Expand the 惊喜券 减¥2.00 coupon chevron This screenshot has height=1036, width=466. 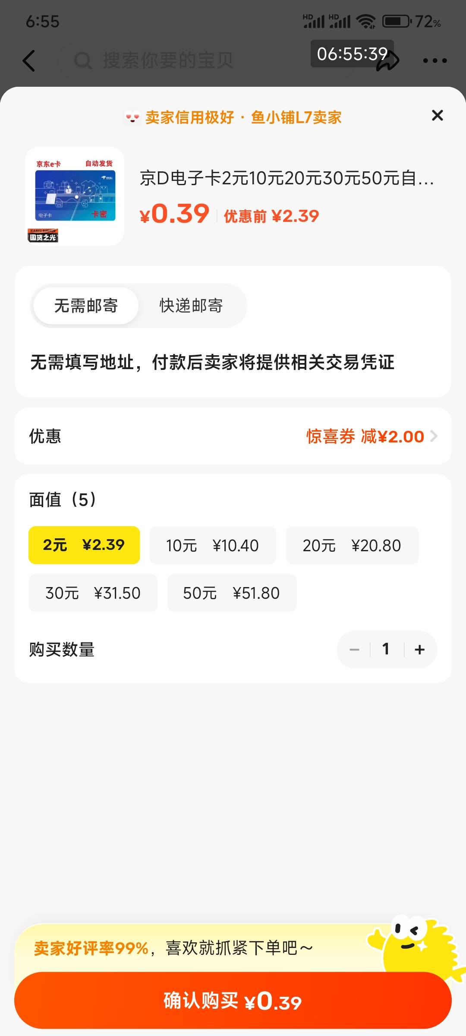click(x=434, y=436)
